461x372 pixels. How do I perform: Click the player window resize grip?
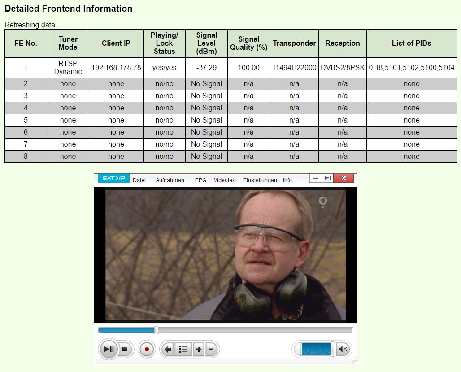354,361
